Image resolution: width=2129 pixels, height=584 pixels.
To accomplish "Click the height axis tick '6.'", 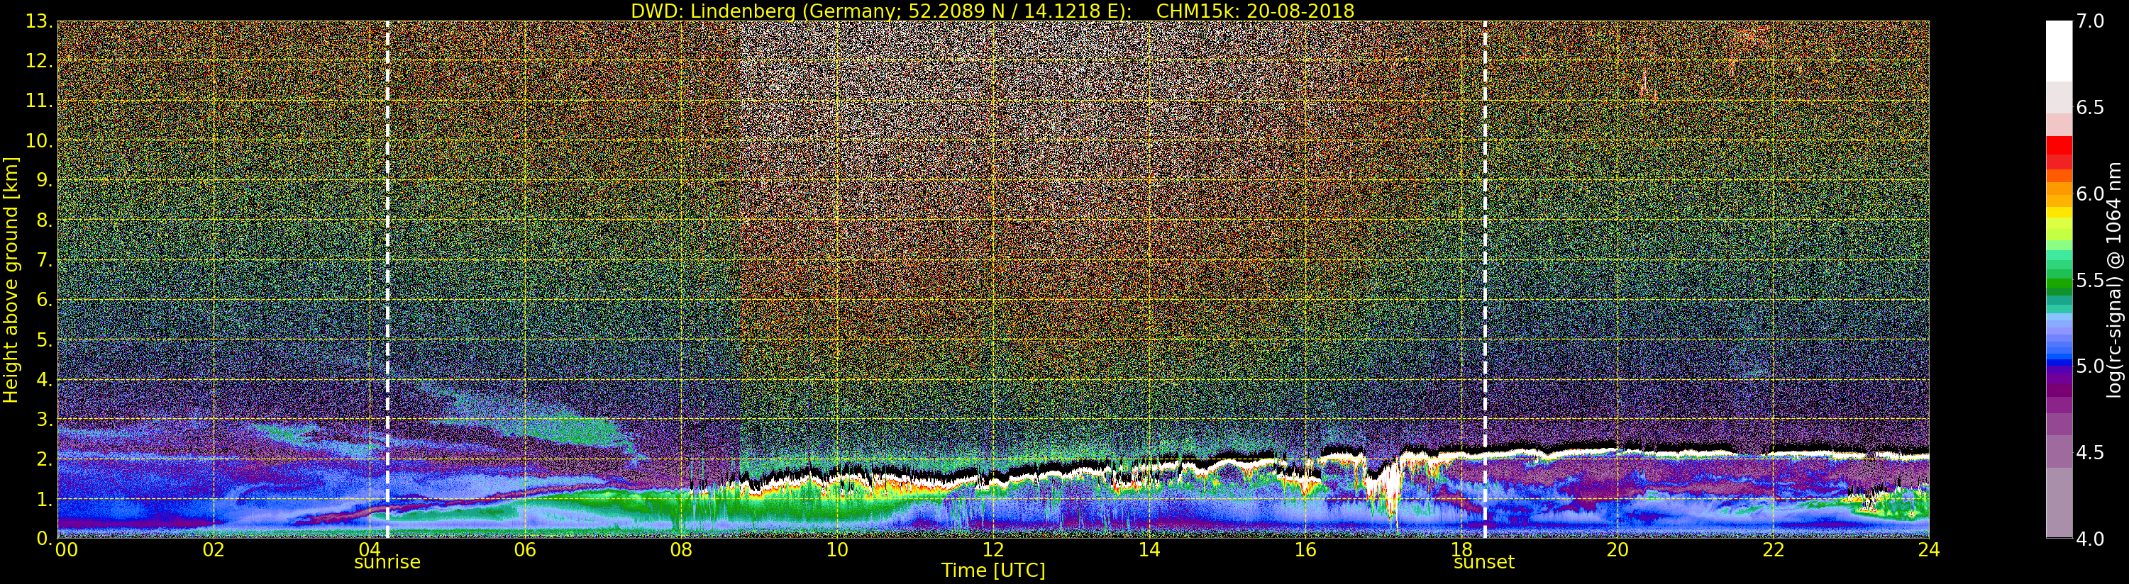I will 45,300.
